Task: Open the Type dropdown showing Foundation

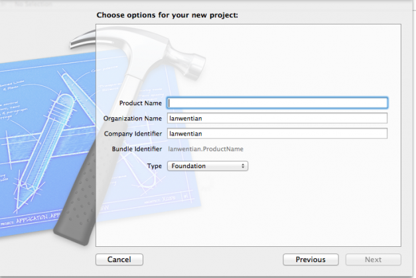Action: tap(206, 166)
